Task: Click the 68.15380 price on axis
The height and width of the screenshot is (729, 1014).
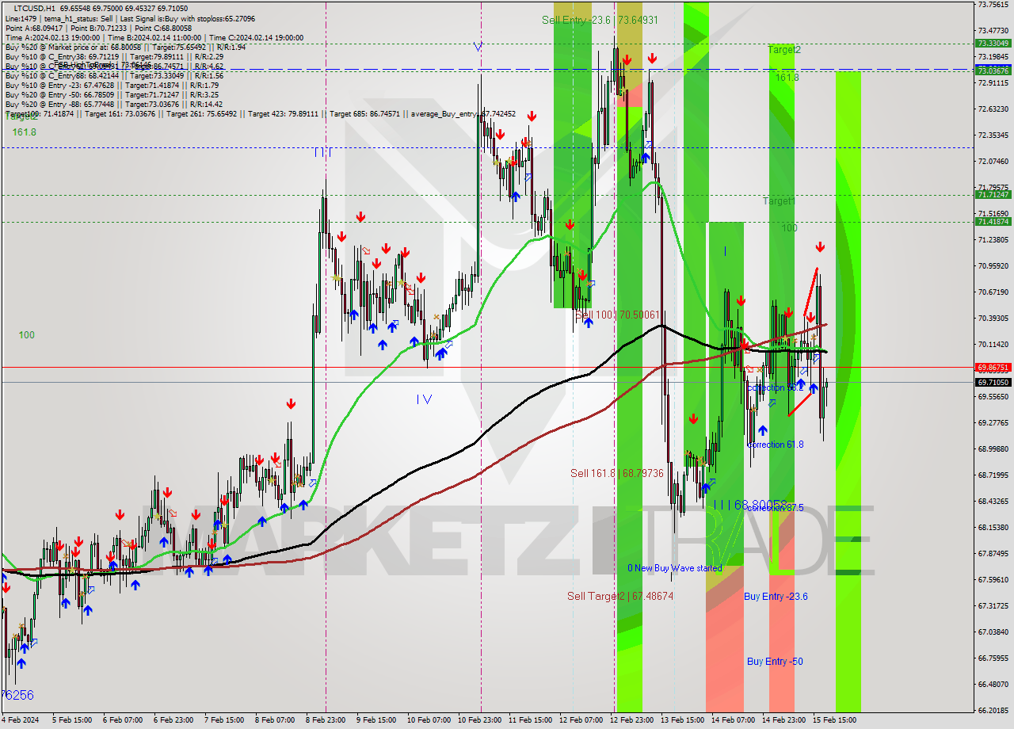Action: pos(993,527)
